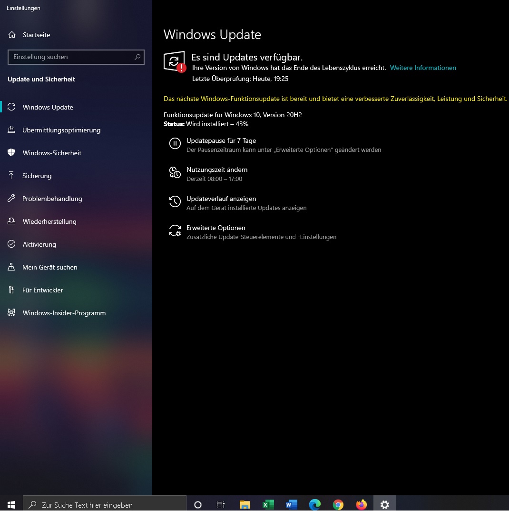Image resolution: width=509 pixels, height=511 pixels.
Task: Open Wiederherstellung recovery settings
Action: click(x=49, y=221)
